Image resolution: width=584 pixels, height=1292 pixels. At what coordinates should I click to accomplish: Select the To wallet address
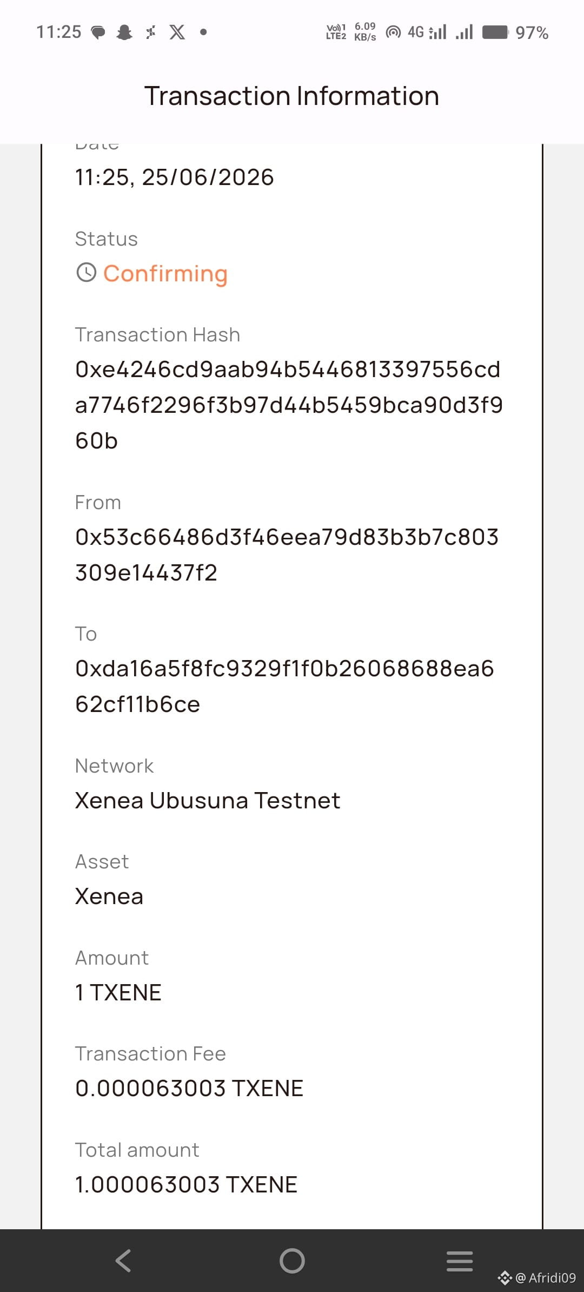pyautogui.click(x=284, y=686)
